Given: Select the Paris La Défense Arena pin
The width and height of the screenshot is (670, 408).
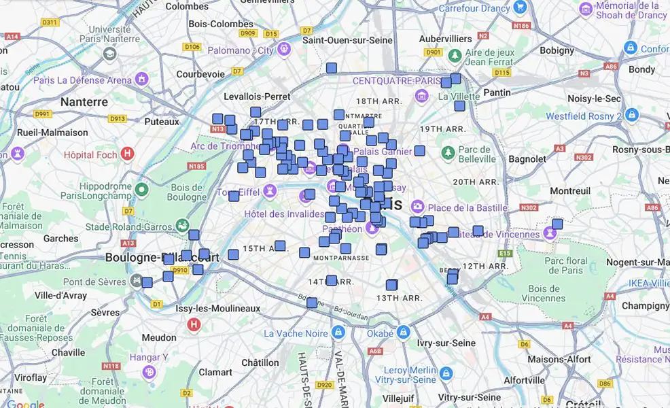Looking at the screenshot, I should tap(141, 80).
